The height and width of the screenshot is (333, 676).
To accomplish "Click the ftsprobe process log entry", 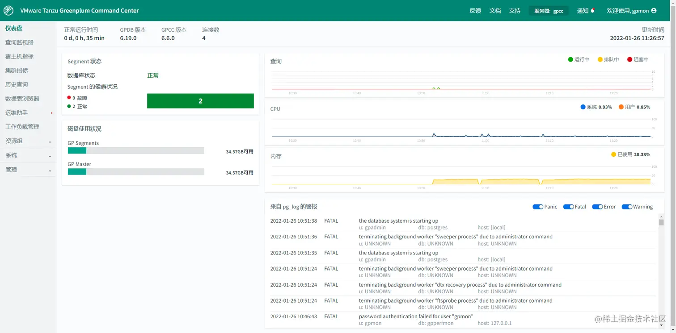I will coord(463,304).
